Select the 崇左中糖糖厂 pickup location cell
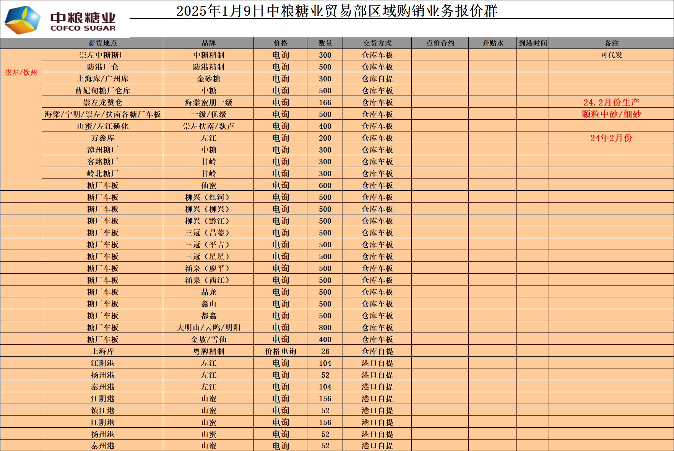 pyautogui.click(x=102, y=55)
